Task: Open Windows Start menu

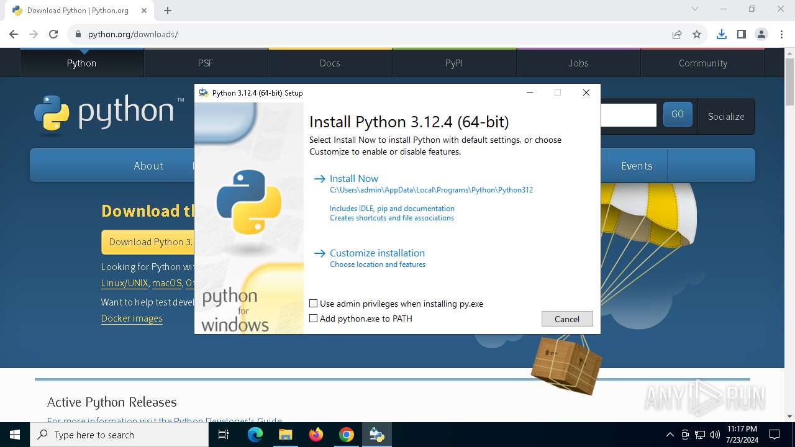Action: coord(15,435)
